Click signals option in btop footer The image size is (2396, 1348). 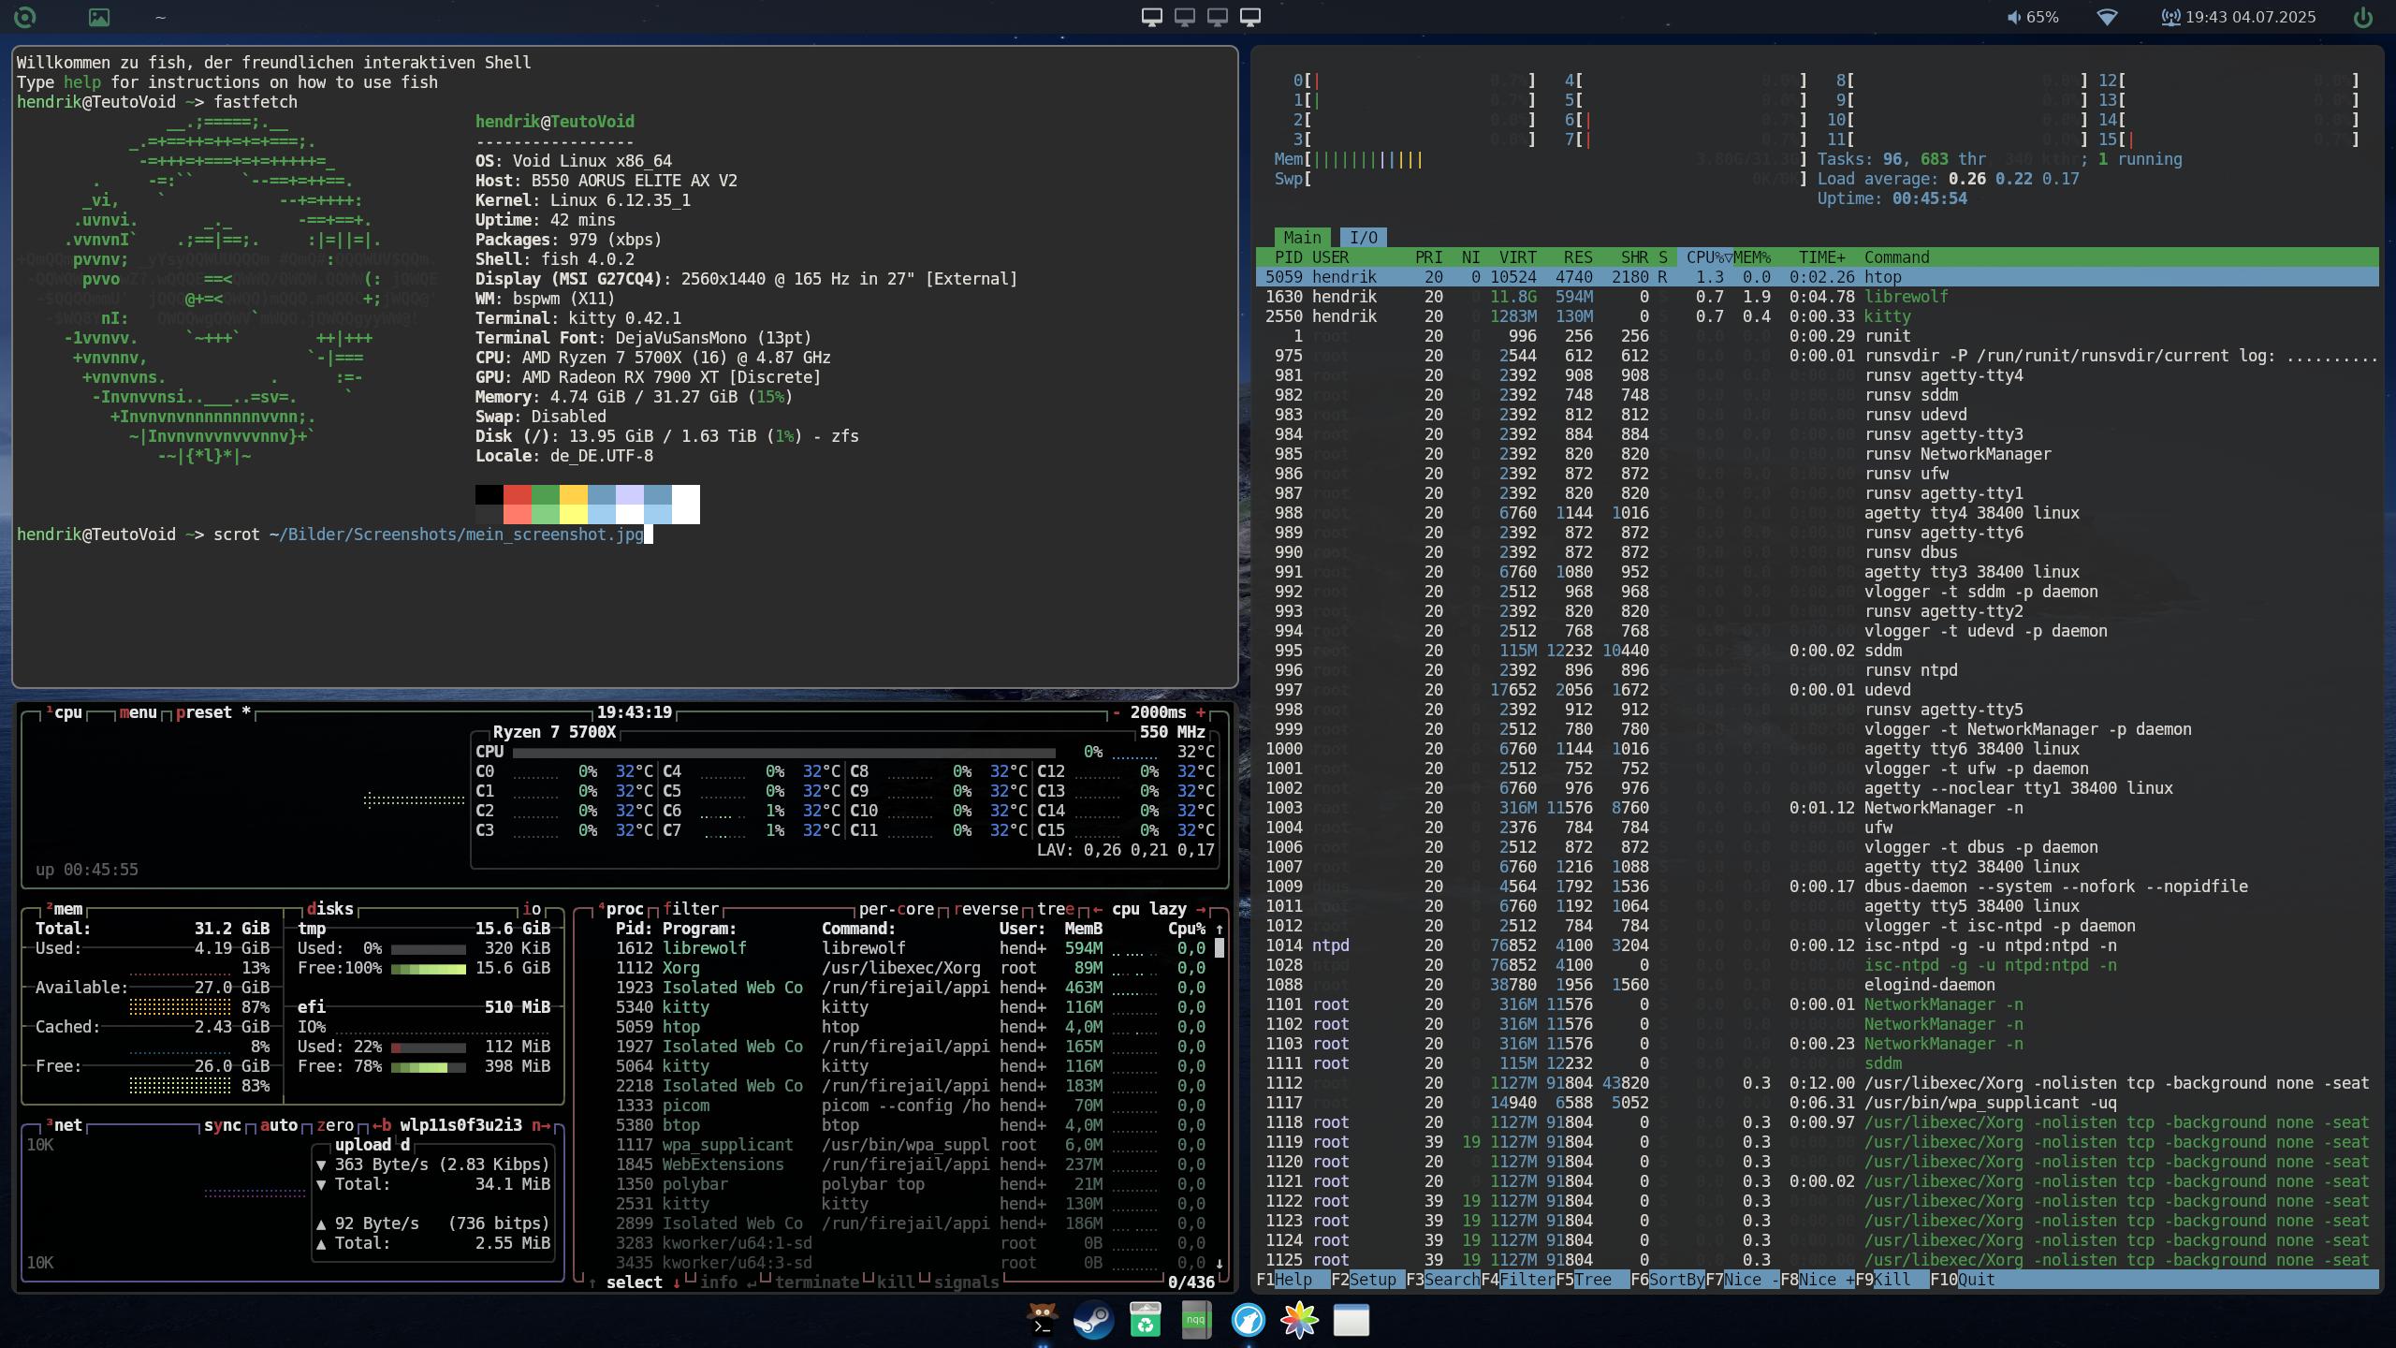click(x=967, y=1282)
